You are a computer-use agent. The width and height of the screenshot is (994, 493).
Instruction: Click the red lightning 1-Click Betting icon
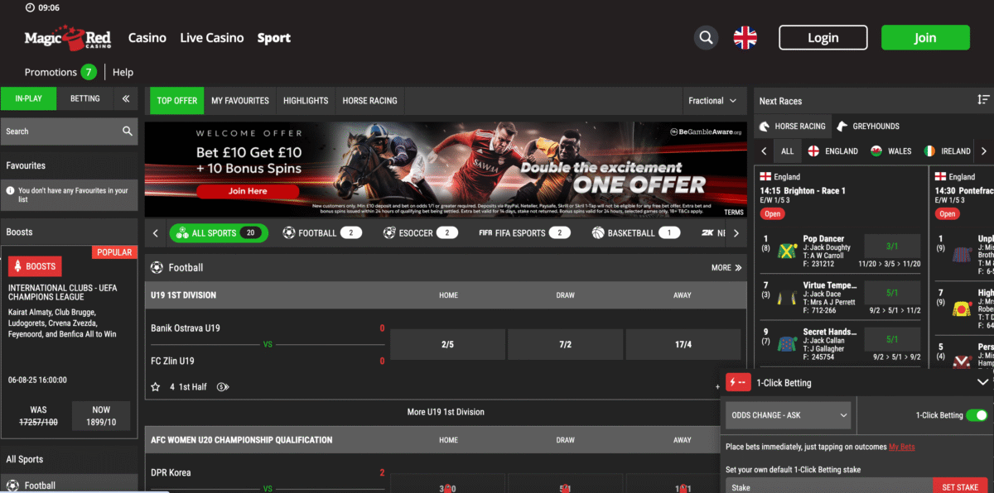point(738,383)
